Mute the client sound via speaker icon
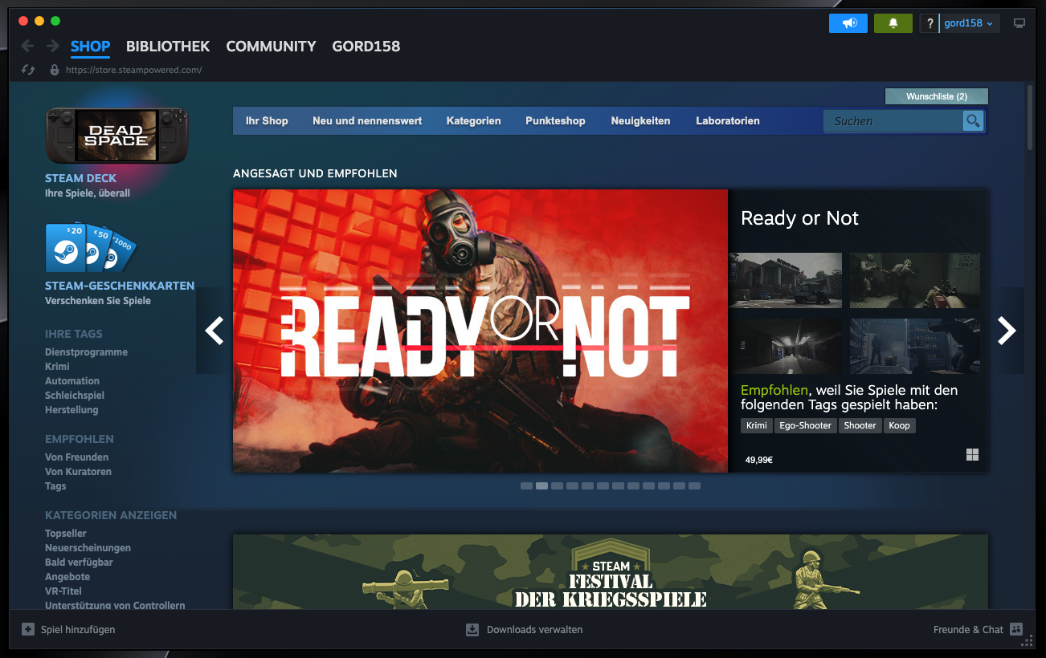1046x658 pixels. 848,22
